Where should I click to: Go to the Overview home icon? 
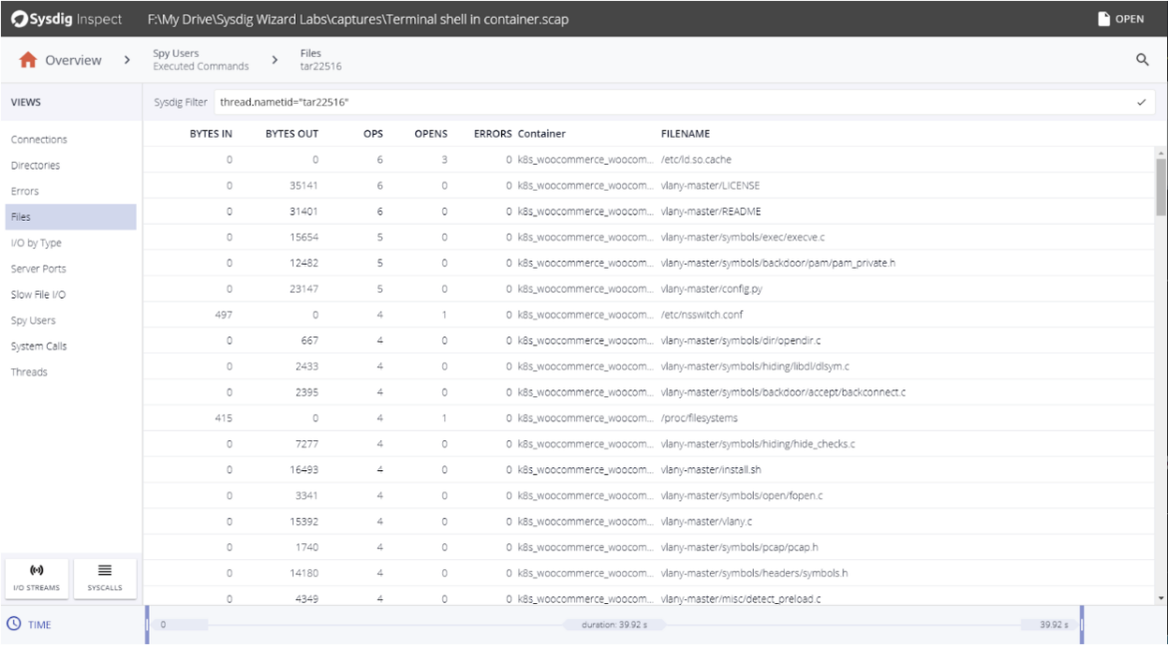coord(28,60)
